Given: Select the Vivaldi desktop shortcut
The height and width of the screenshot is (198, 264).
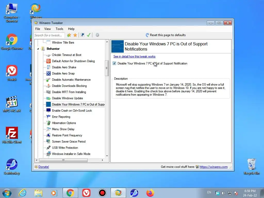Looking at the screenshot, I should pos(12,73).
